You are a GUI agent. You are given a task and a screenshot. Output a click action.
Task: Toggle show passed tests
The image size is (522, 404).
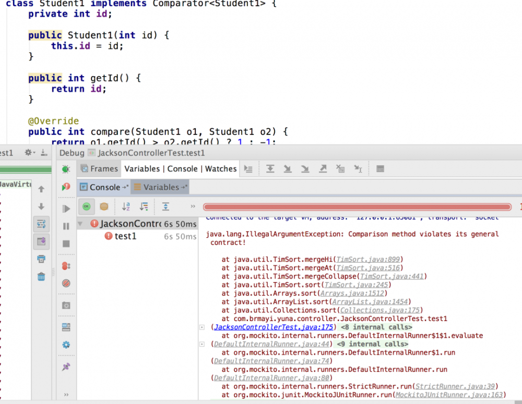point(87,206)
